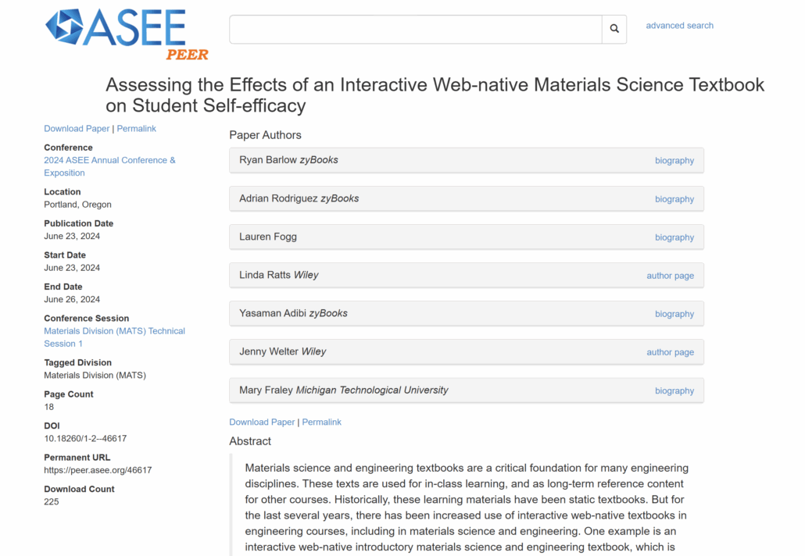Click the Conference label in the sidebar
Viewport: 805px width, 556px height.
[x=68, y=148]
